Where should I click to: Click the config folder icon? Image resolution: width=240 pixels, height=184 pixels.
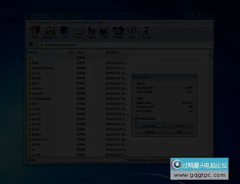click(x=29, y=109)
